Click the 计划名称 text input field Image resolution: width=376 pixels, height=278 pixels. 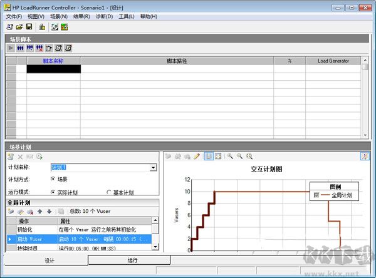pyautogui.click(x=100, y=167)
